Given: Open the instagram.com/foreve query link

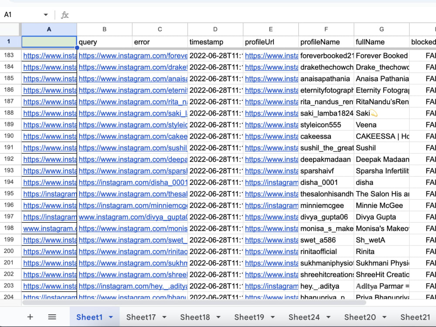Looking at the screenshot, I should (x=133, y=56).
